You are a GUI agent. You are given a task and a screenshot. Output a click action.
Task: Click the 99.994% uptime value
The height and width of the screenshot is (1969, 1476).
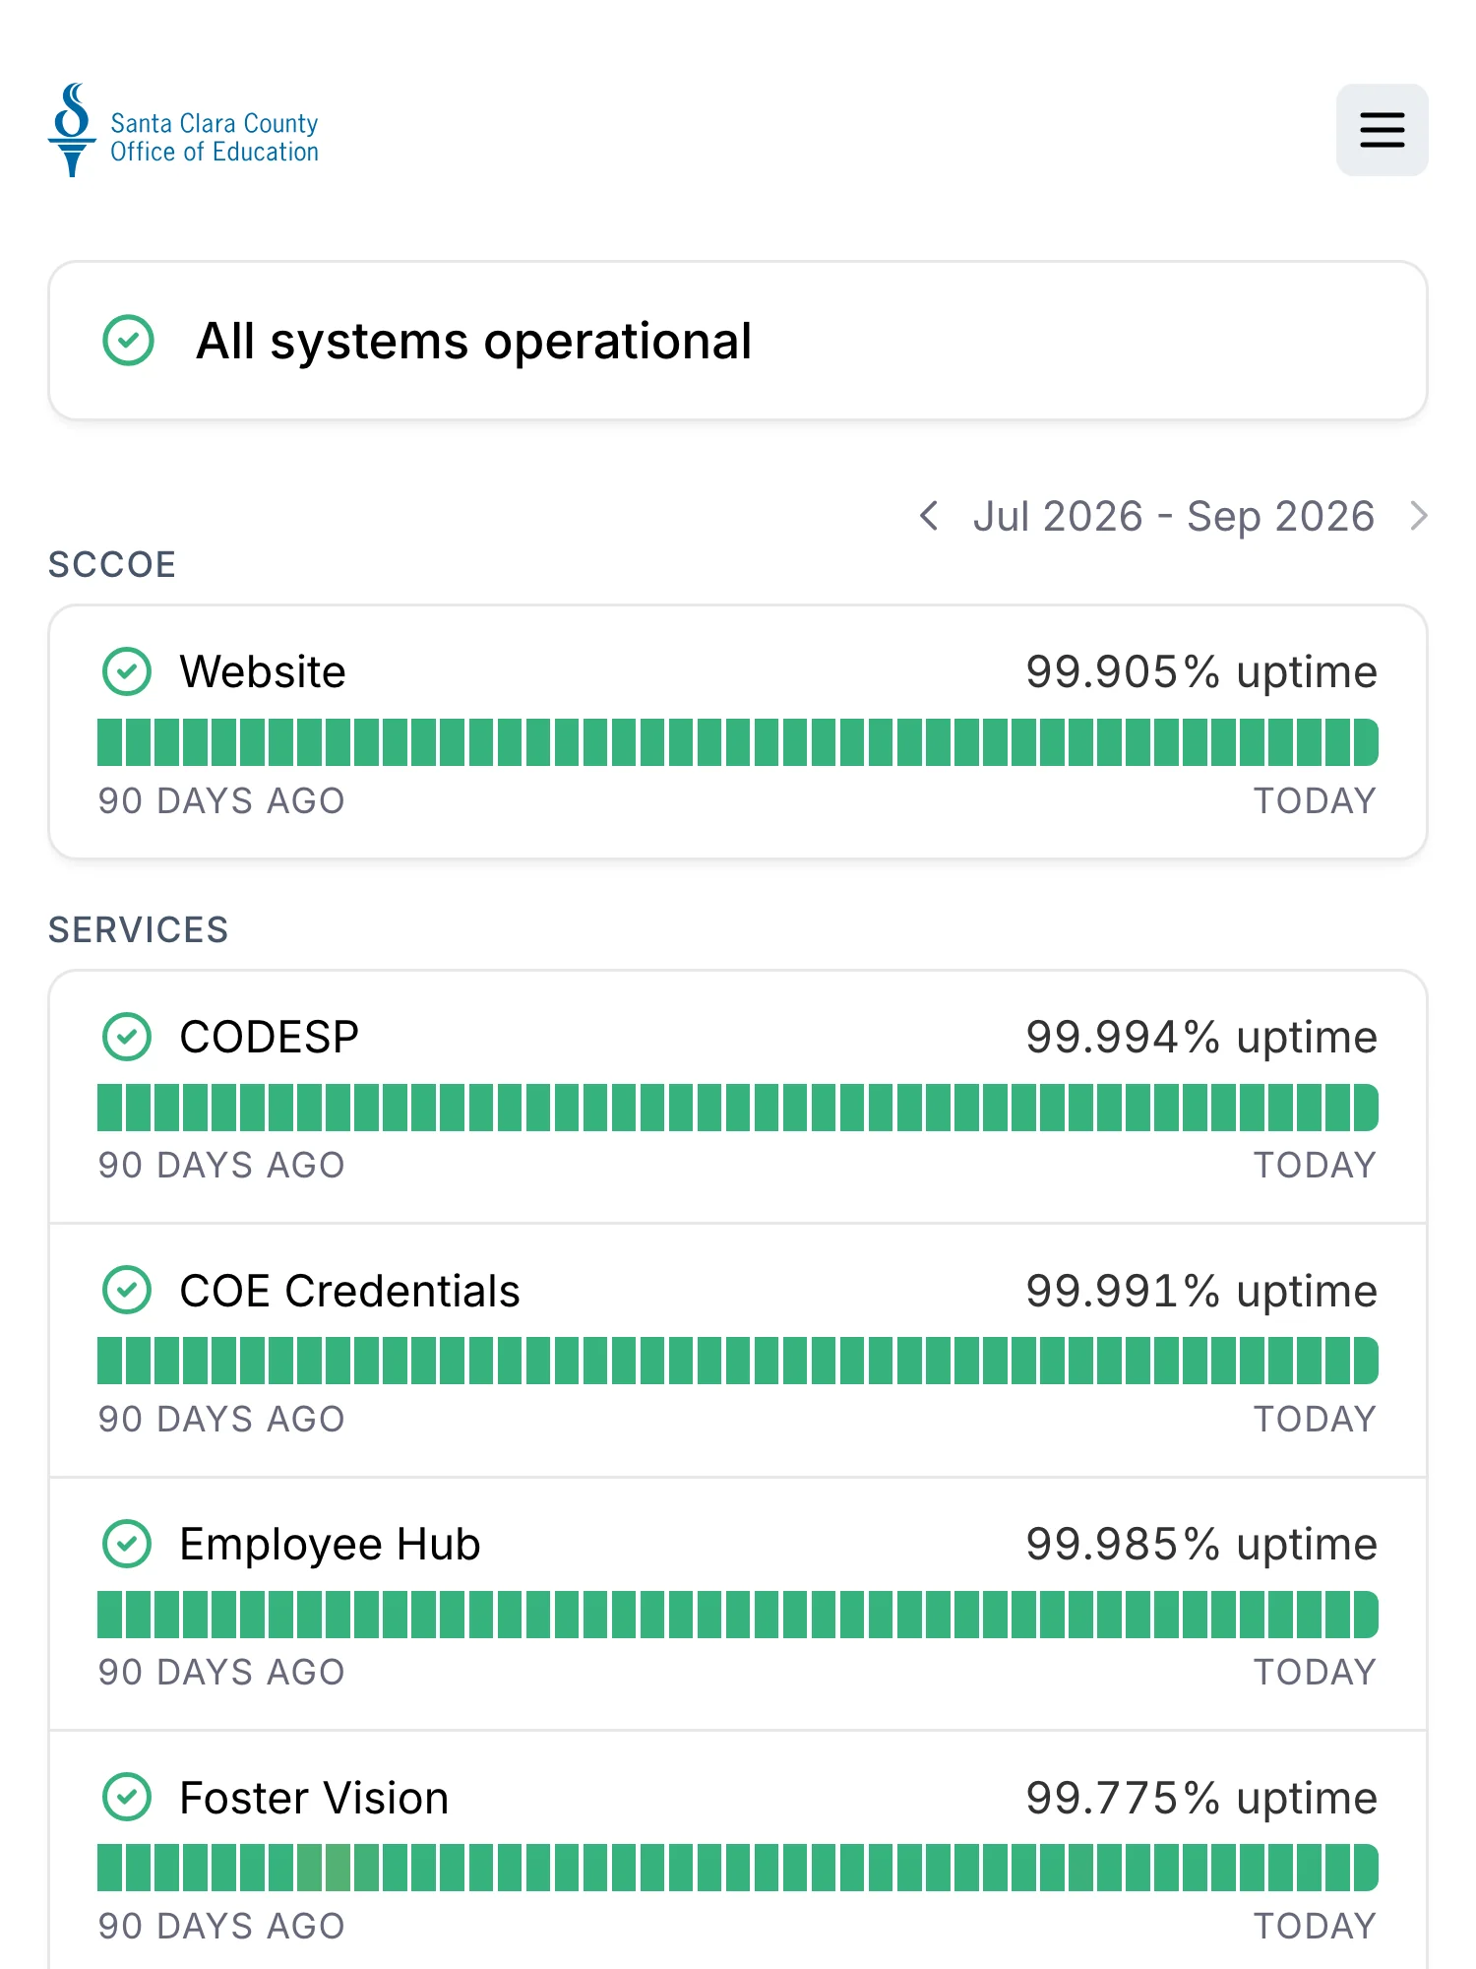coord(1200,1037)
